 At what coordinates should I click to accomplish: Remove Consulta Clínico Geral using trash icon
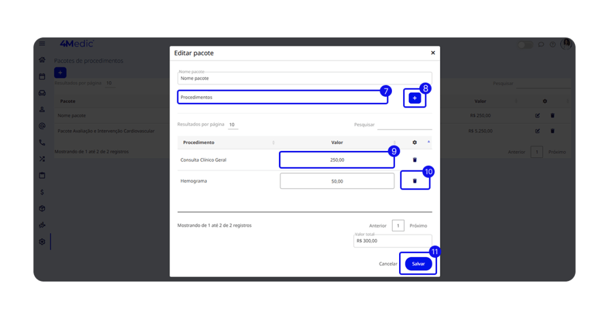tap(415, 160)
